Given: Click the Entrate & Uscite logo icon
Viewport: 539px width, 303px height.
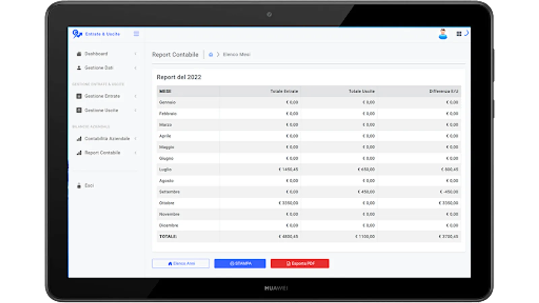Looking at the screenshot, I should 77,34.
